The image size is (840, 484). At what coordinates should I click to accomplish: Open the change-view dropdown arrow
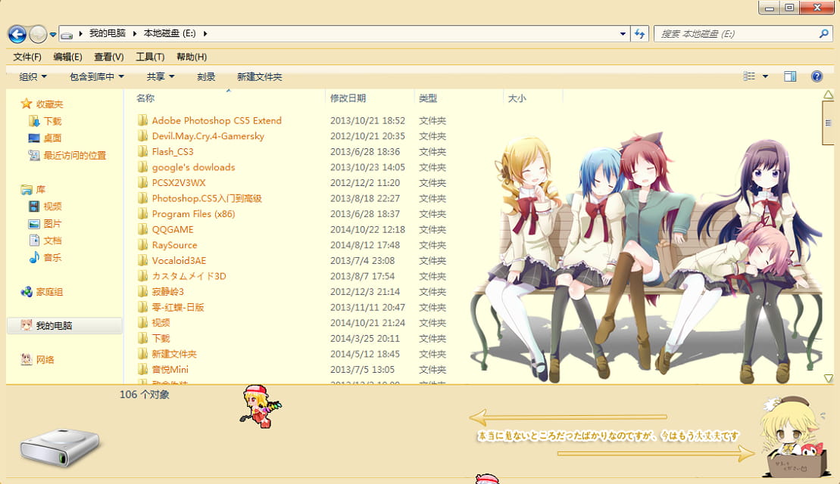click(x=765, y=76)
